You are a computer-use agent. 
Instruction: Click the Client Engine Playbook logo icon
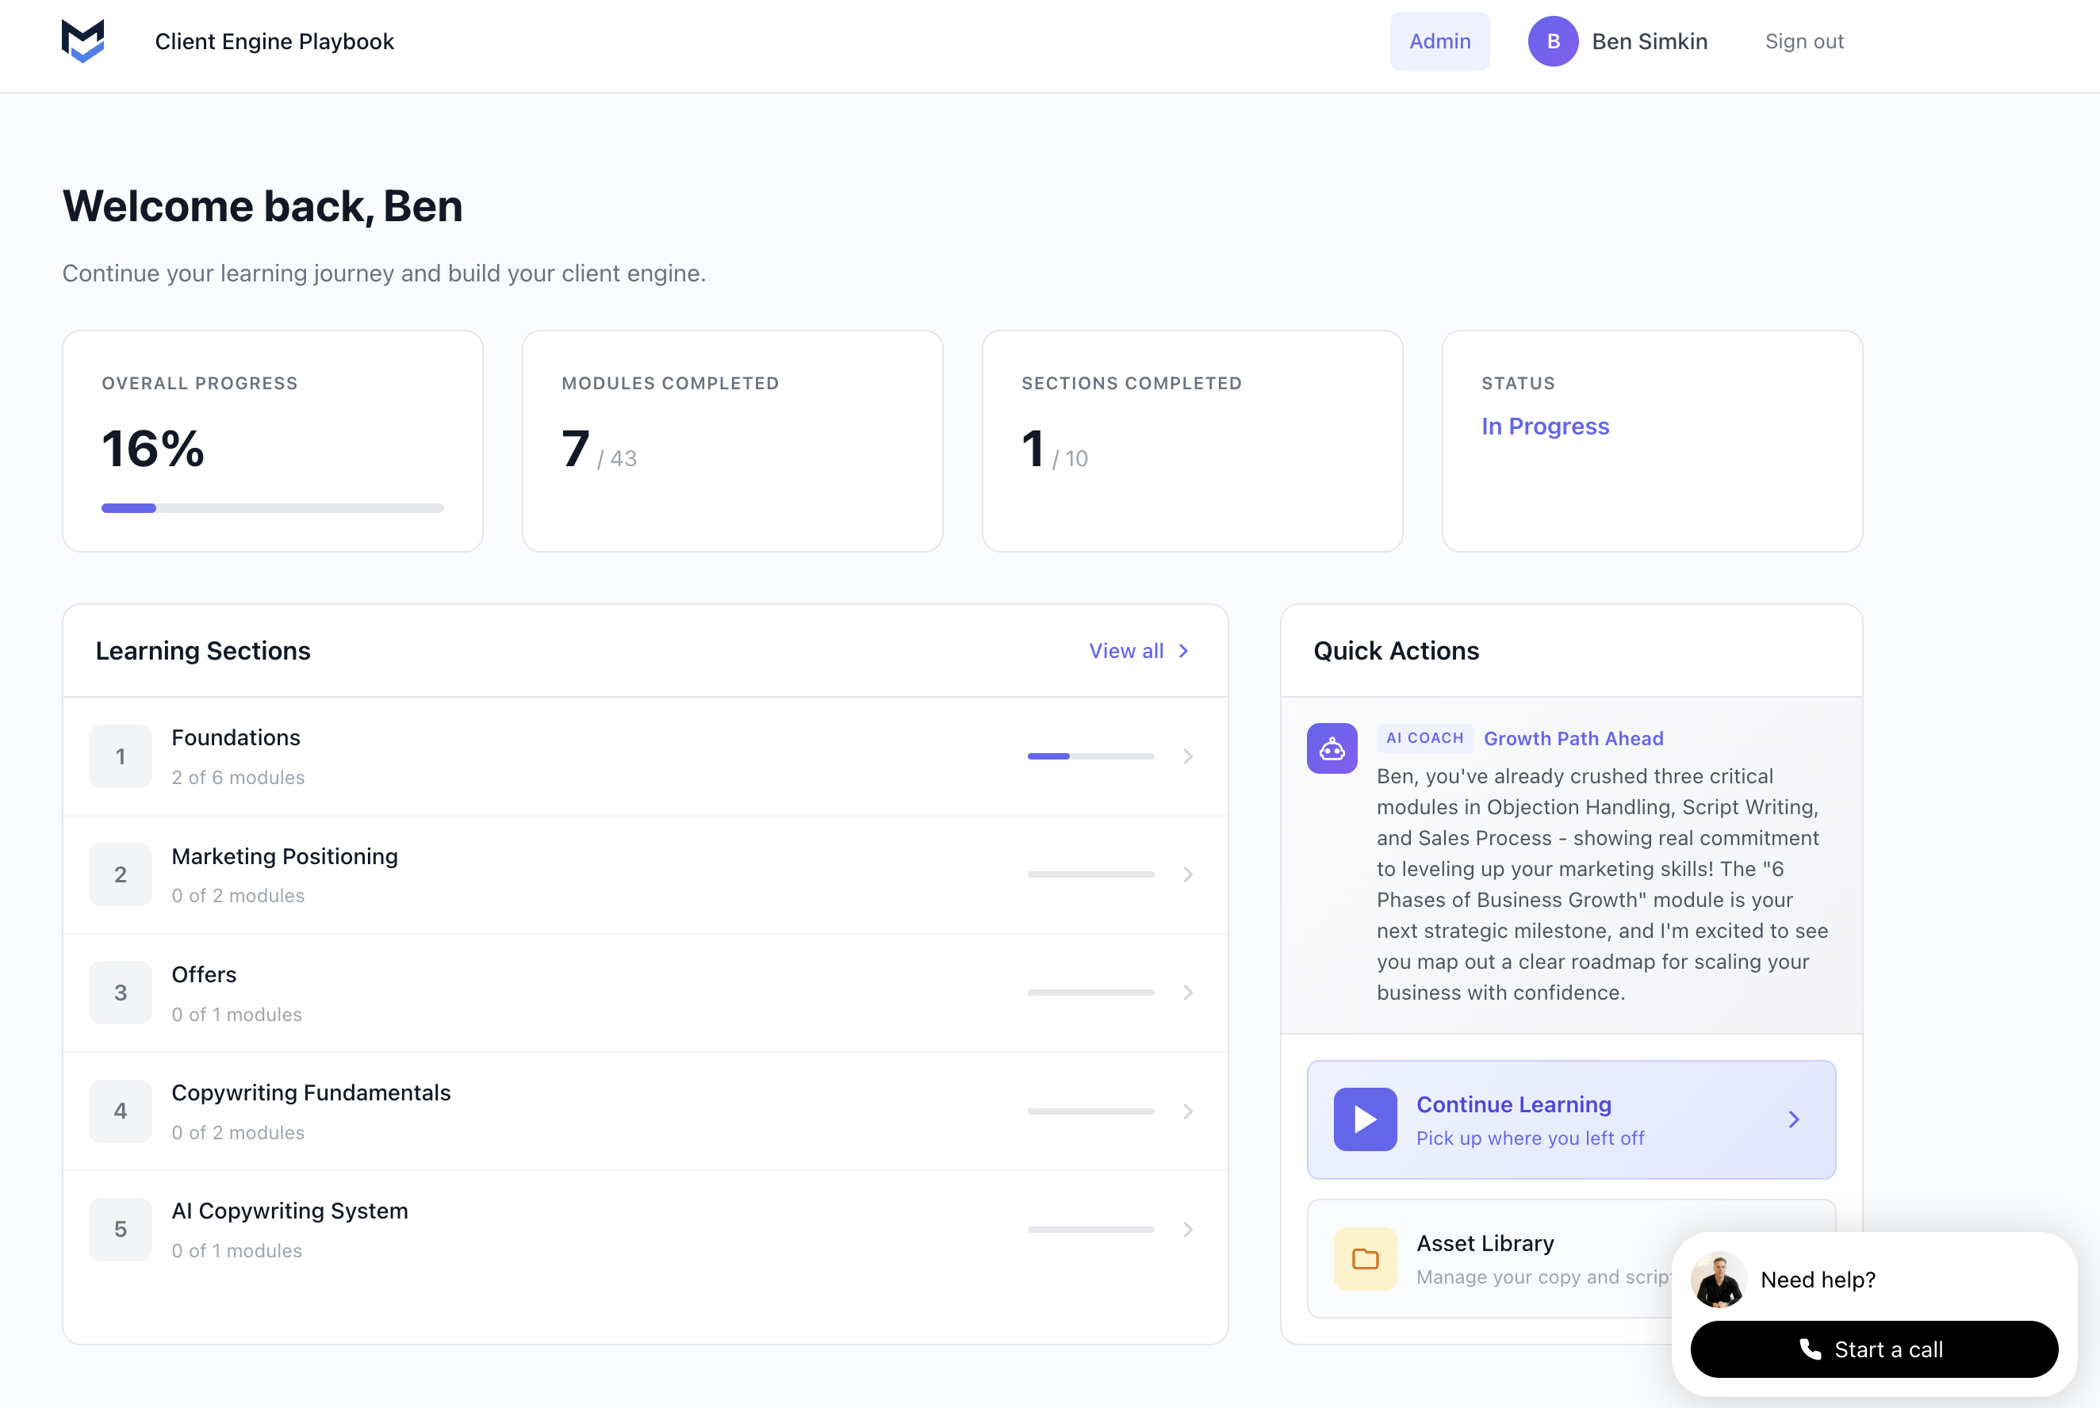pyautogui.click(x=82, y=40)
